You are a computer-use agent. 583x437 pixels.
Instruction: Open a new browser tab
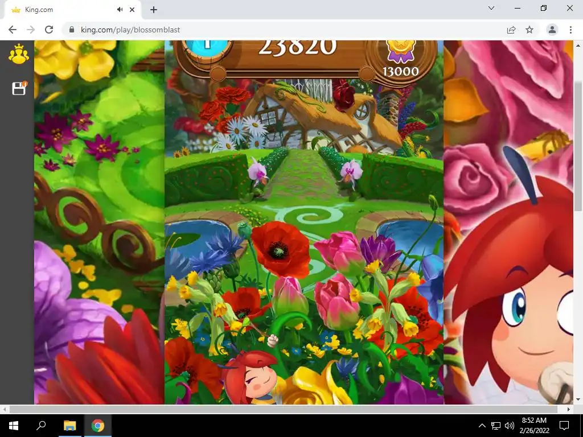click(154, 10)
